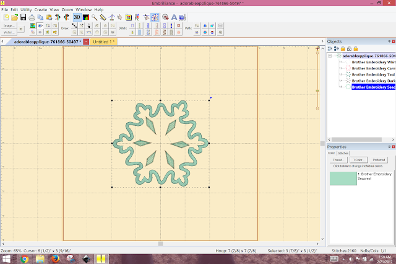Image resolution: width=396 pixels, height=264 pixels.
Task: Click the hoop selection icon
Action: pos(129,17)
